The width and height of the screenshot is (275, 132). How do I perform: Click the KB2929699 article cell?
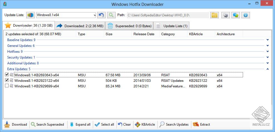pyautogui.click(x=198, y=86)
